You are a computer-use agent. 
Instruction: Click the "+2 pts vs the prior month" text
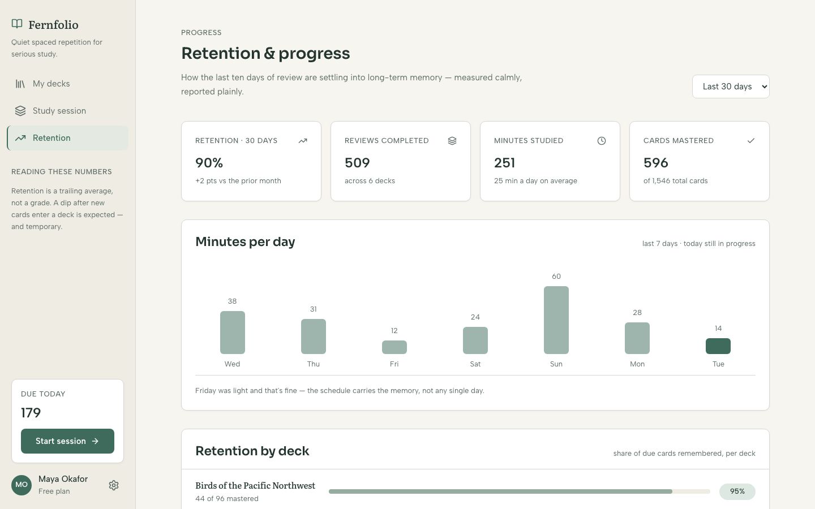(238, 181)
